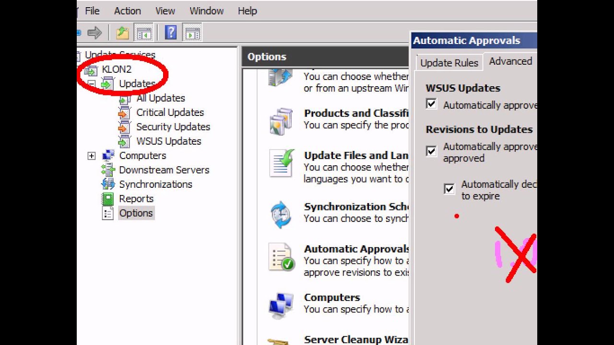The width and height of the screenshot is (614, 345).
Task: Click the Computers tree icon
Action: pyautogui.click(x=108, y=155)
